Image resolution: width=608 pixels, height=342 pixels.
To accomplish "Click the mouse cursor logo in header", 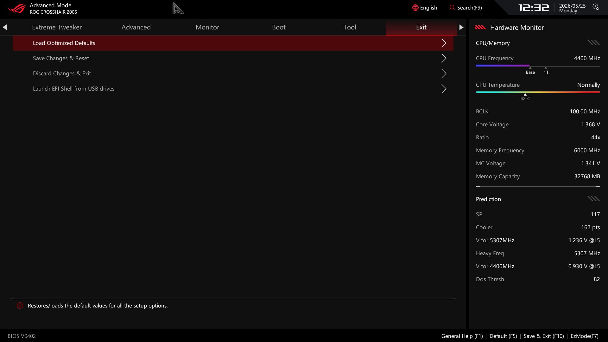I will pyautogui.click(x=178, y=8).
